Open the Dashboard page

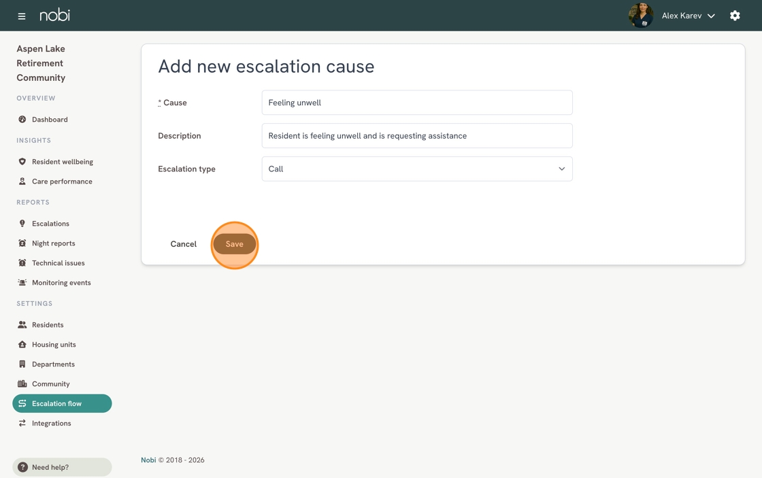pos(50,120)
